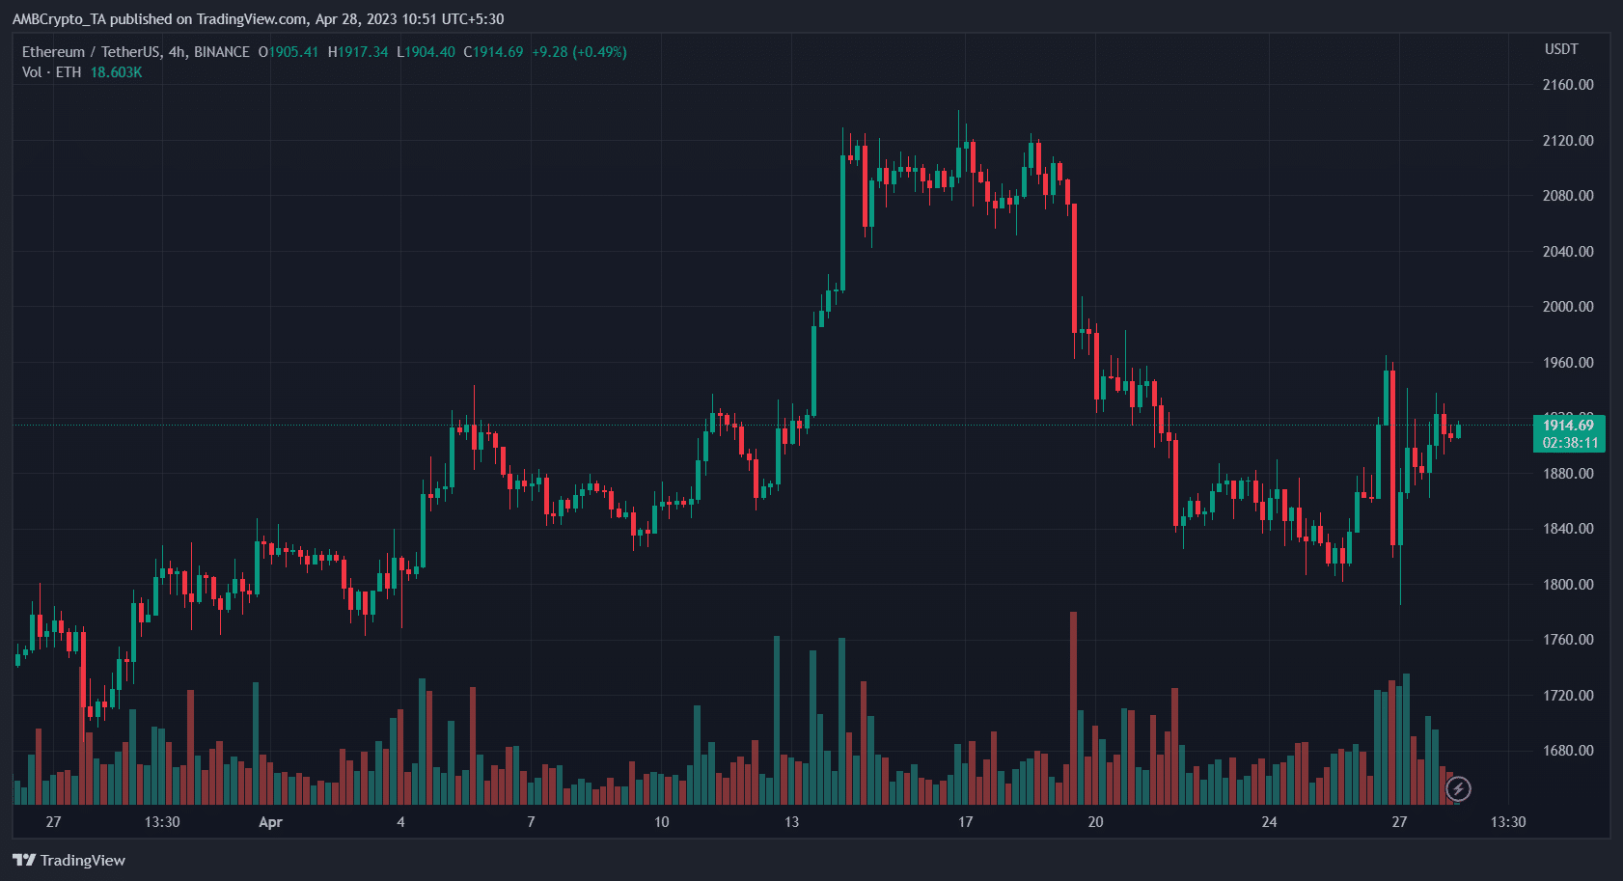Click the date label 24 on the time axis
Image resolution: width=1623 pixels, height=881 pixels.
coord(1269,822)
